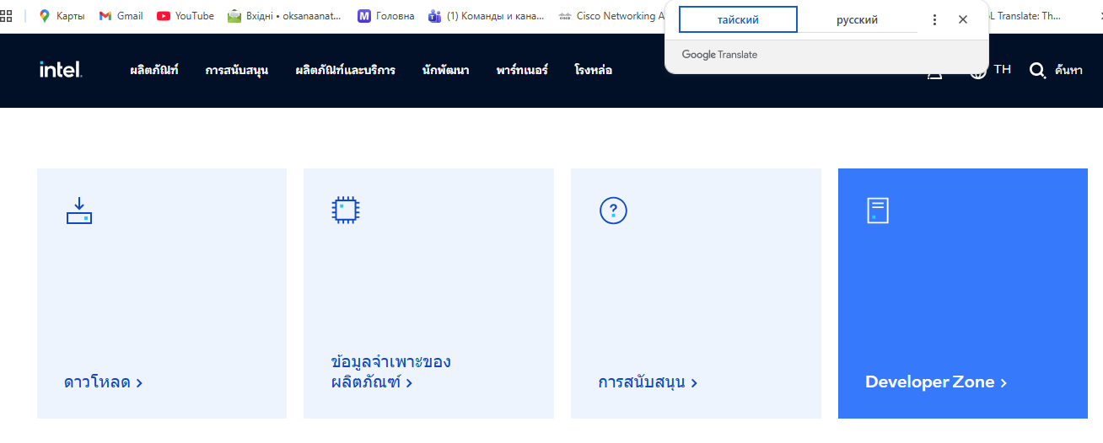This screenshot has height=443, width=1103.
Task: Open the พาร์ทเนอร์ navigation menu
Action: point(522,71)
